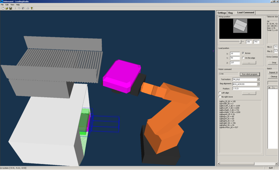Uncheck the Across checkbox
The width and height of the screenshot is (279, 170).
(243, 53)
